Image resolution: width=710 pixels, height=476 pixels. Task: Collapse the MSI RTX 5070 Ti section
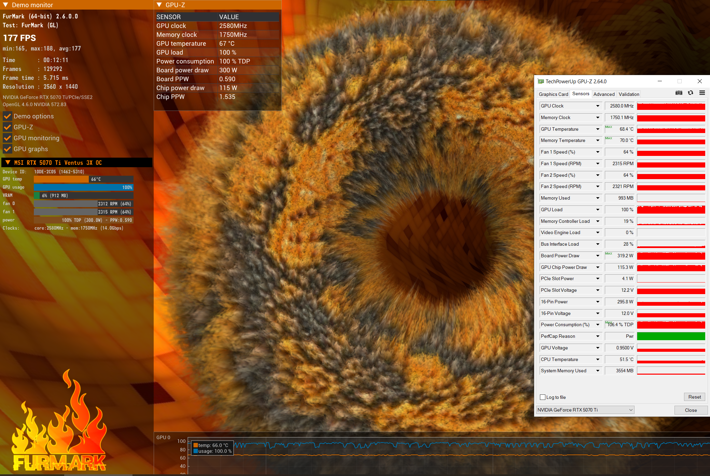tap(8, 162)
